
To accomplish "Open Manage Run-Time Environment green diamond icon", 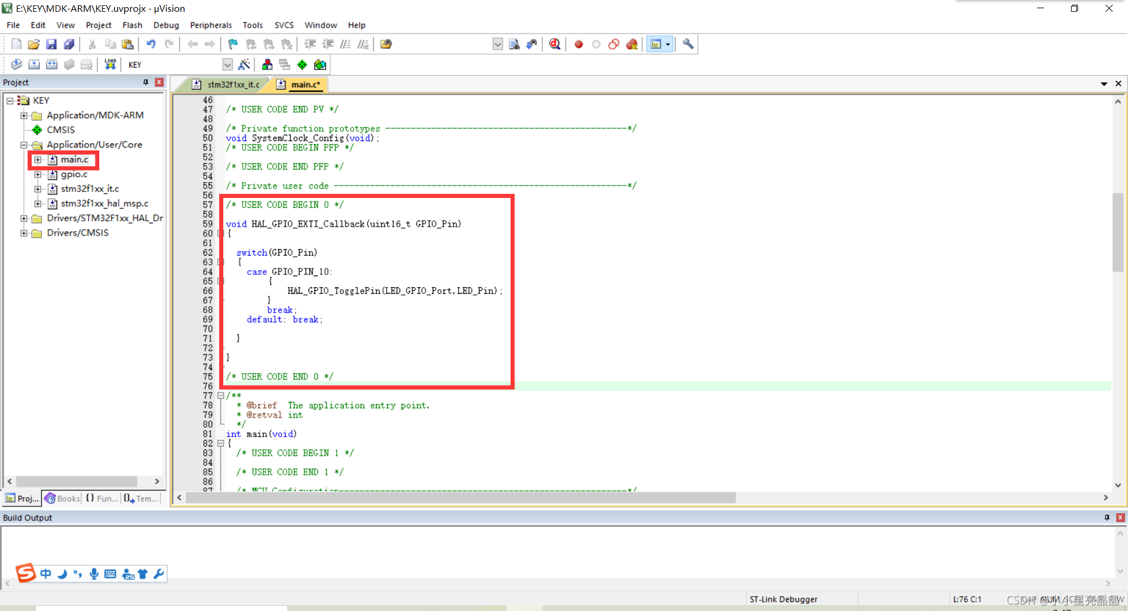I will tap(302, 65).
